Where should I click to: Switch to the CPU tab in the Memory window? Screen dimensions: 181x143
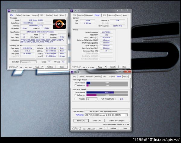[74, 15]
